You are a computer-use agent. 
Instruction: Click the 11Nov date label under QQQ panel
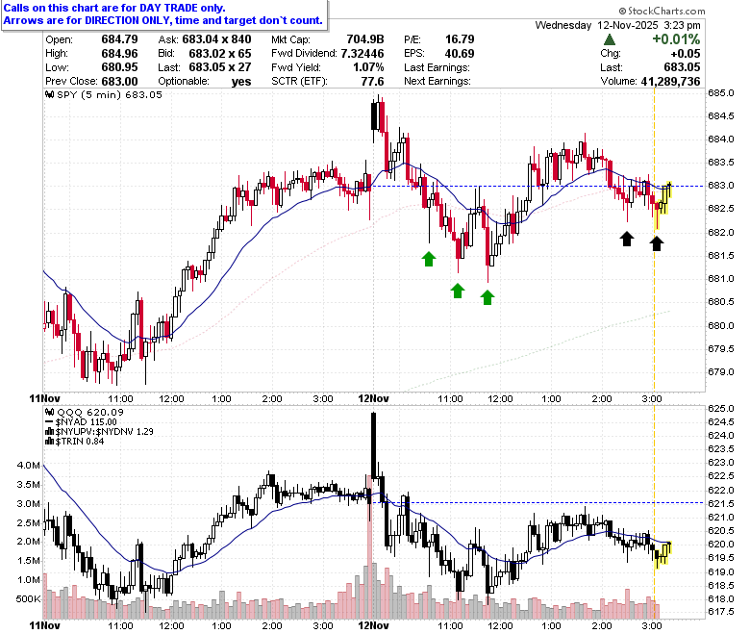point(44,625)
